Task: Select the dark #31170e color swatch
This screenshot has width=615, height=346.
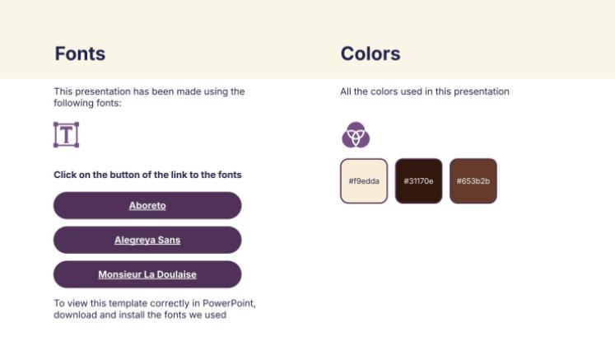Action: tap(418, 180)
